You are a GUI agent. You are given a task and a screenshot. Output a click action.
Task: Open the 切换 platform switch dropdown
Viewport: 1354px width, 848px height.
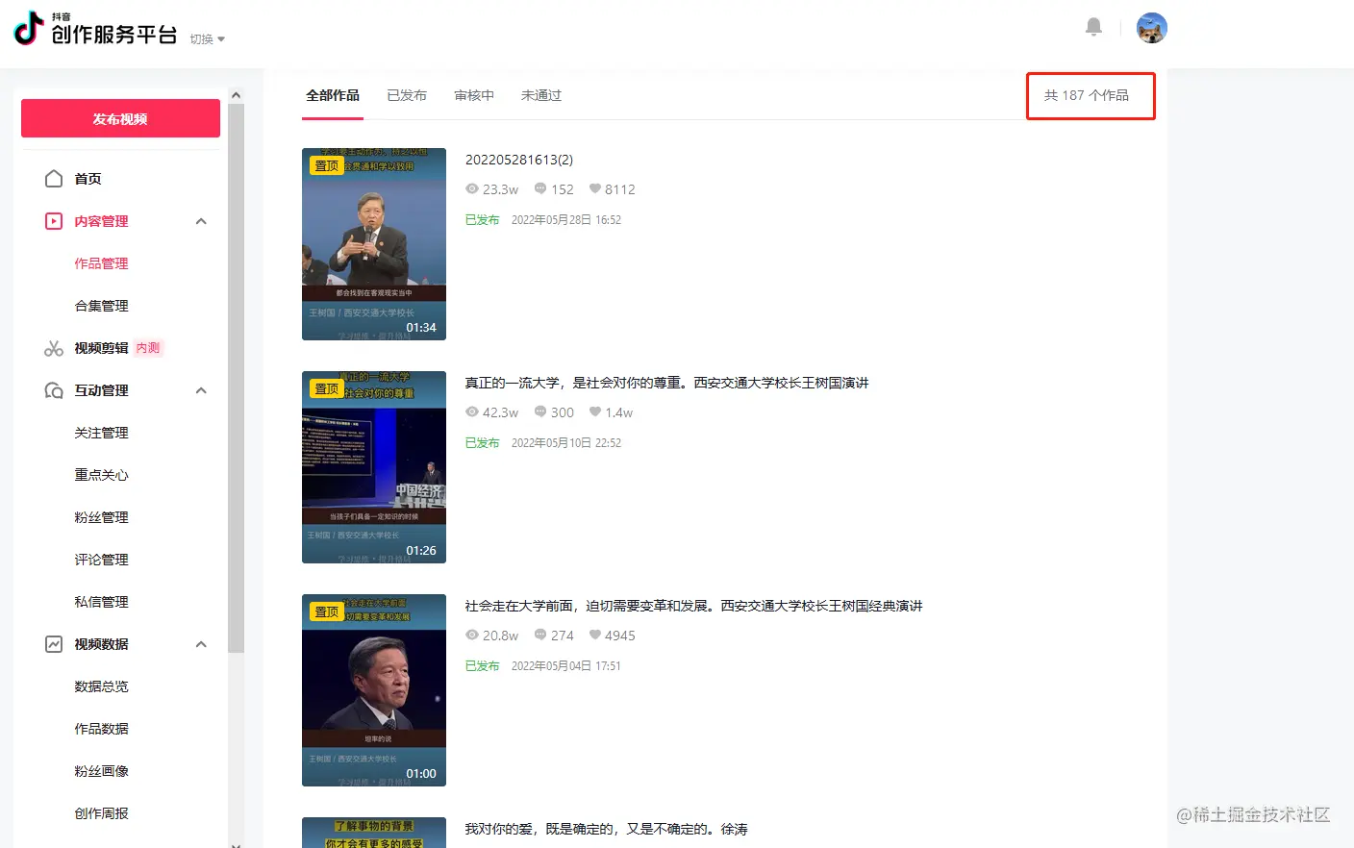click(207, 39)
